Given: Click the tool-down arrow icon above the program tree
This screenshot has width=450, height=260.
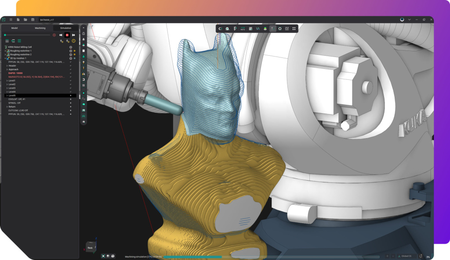Looking at the screenshot, I should pos(67,41).
